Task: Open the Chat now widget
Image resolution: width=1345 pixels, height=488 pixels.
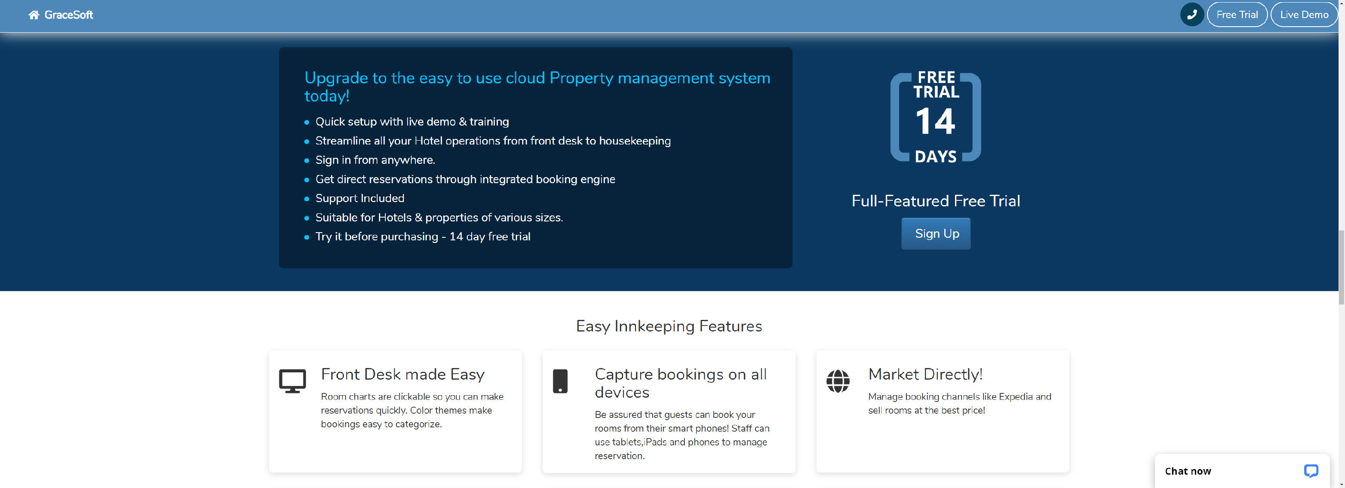Action: 1242,471
